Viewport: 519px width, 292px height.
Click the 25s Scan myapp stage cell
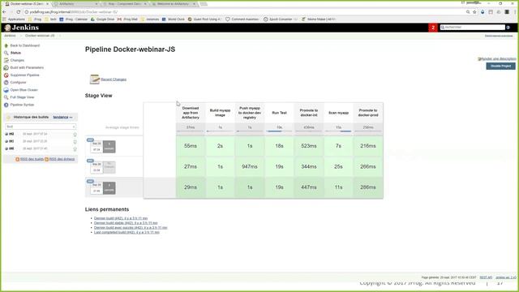click(338, 166)
